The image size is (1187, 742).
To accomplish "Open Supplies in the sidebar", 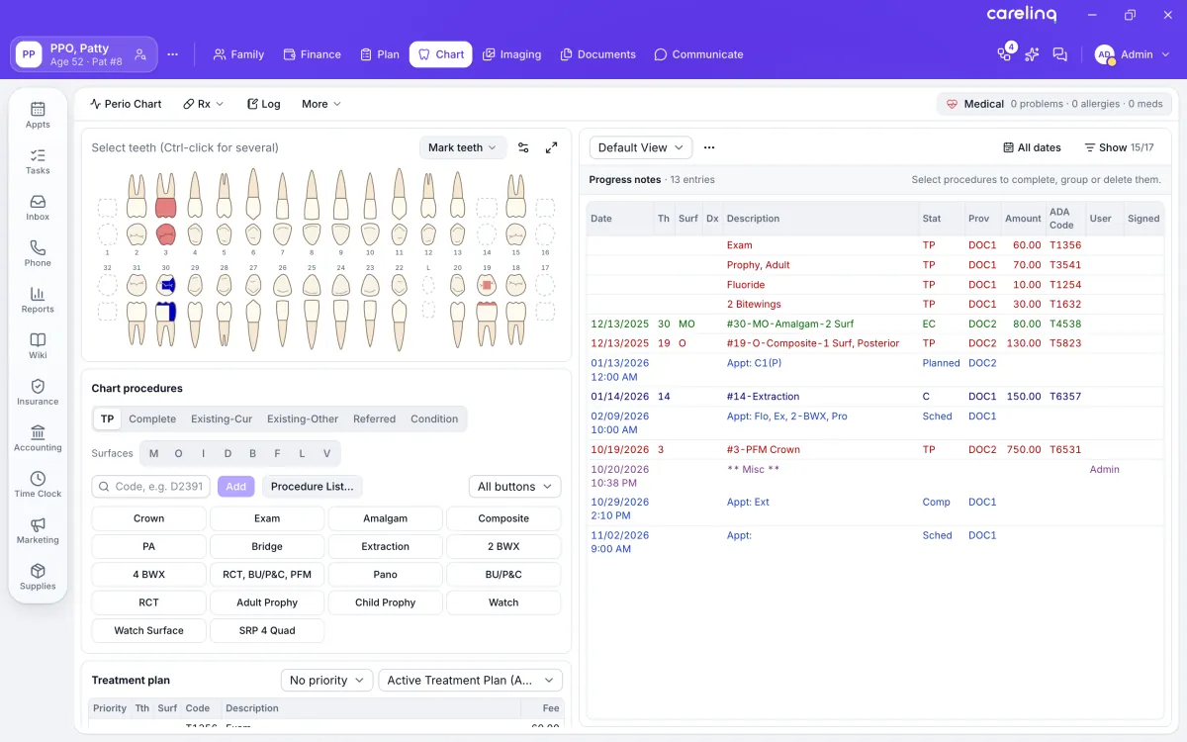I will click(x=38, y=577).
